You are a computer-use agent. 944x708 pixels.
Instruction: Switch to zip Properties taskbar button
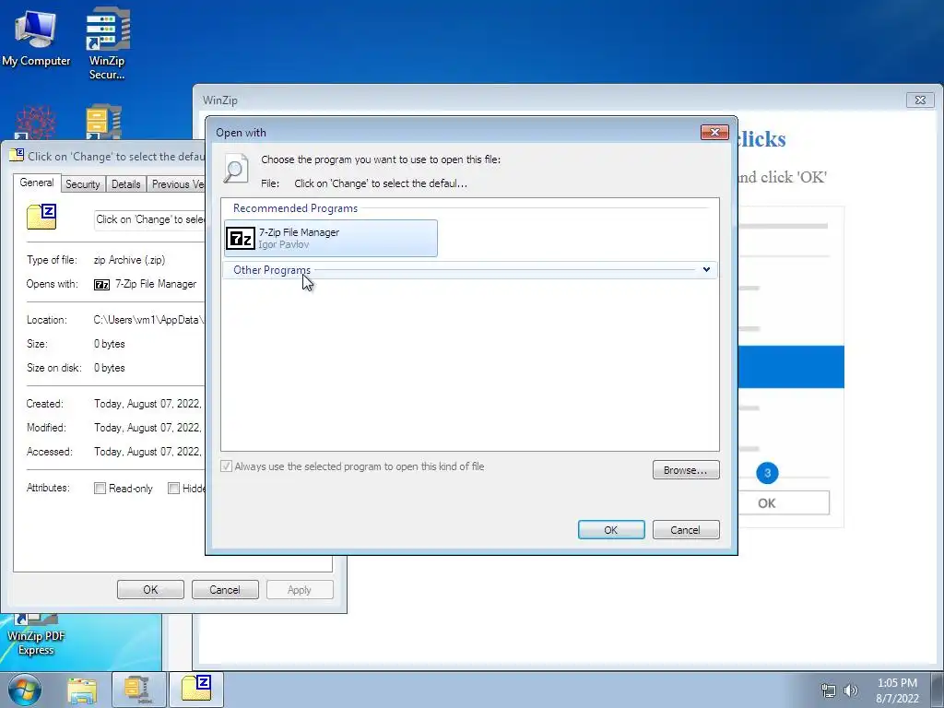(x=196, y=690)
